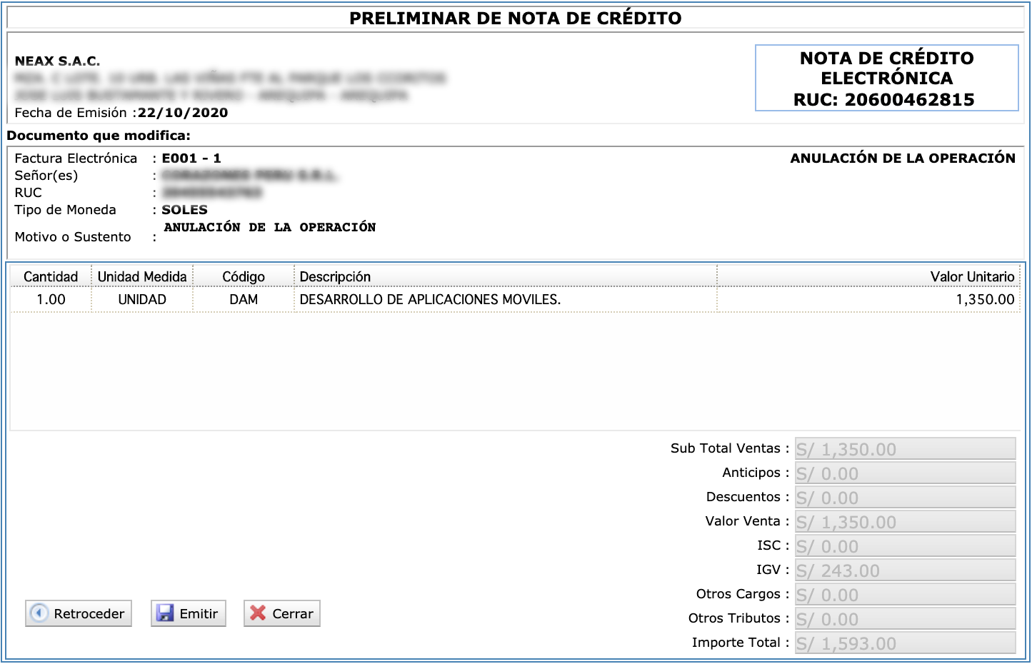Click the Otros Tributos field

tap(905, 619)
